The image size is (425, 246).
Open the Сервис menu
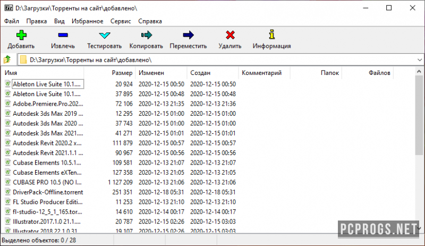tap(121, 21)
